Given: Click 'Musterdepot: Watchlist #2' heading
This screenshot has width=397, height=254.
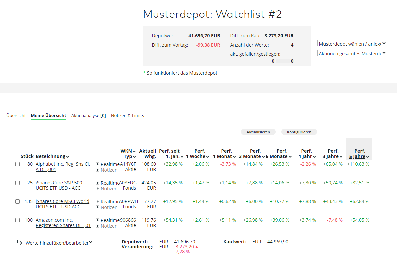Looking at the screenshot, I should [x=212, y=14].
